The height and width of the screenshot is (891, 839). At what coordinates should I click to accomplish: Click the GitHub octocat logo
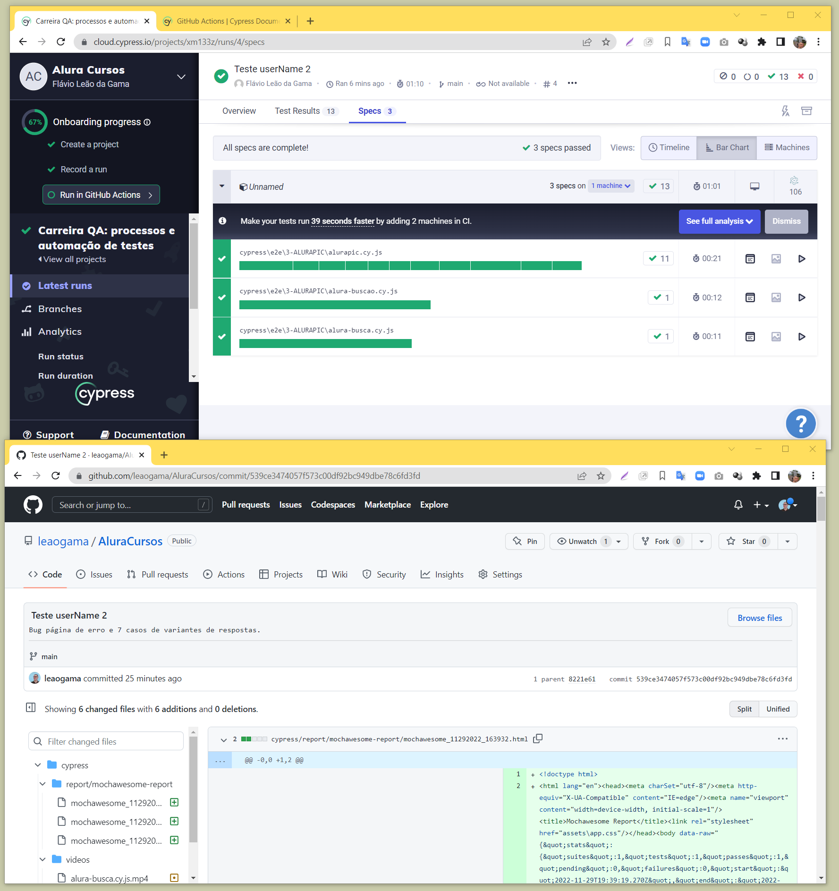[x=33, y=505]
